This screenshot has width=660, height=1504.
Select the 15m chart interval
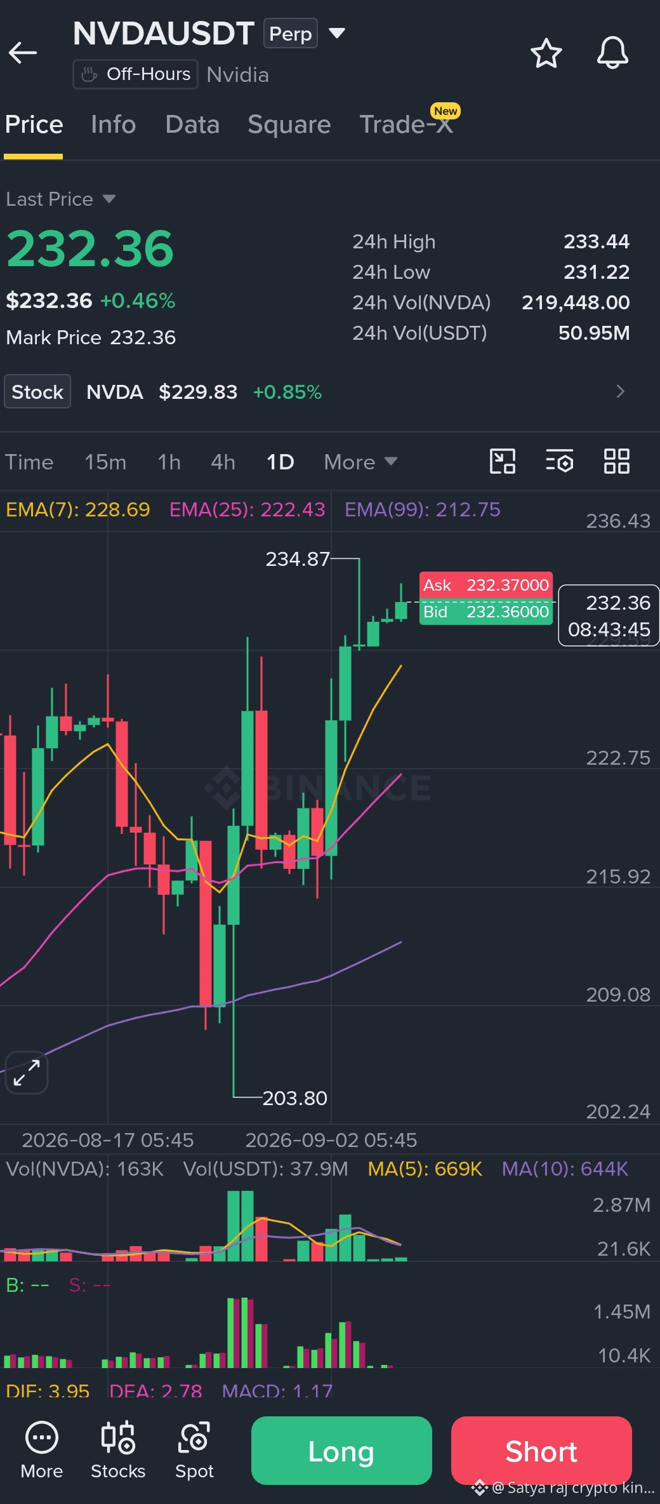click(x=105, y=462)
